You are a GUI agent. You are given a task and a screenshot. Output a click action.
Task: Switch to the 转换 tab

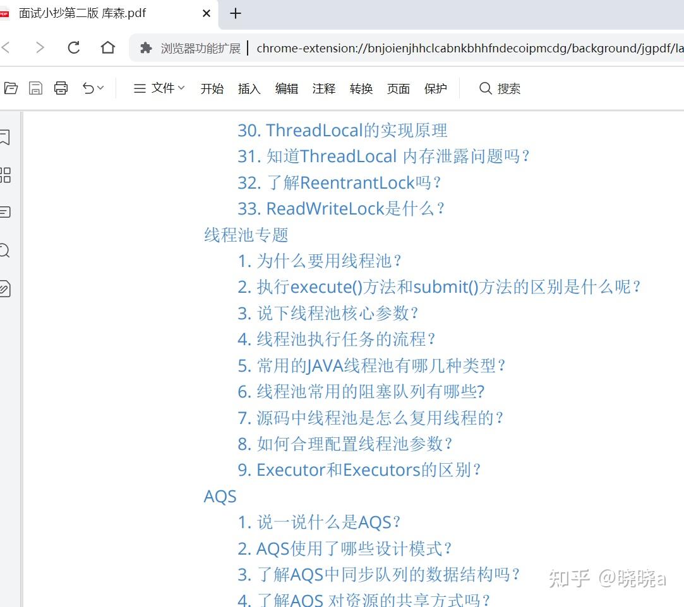tap(361, 88)
